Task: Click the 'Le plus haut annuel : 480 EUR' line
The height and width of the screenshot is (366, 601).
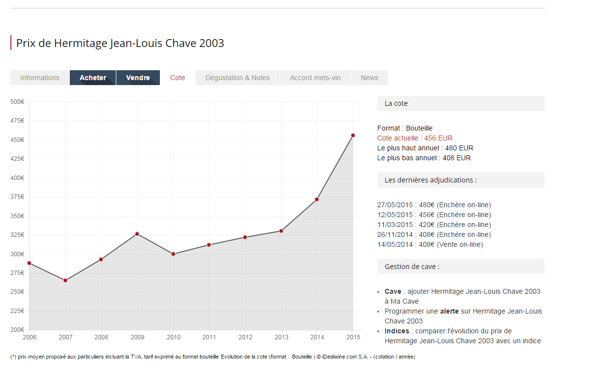Action: (x=425, y=148)
